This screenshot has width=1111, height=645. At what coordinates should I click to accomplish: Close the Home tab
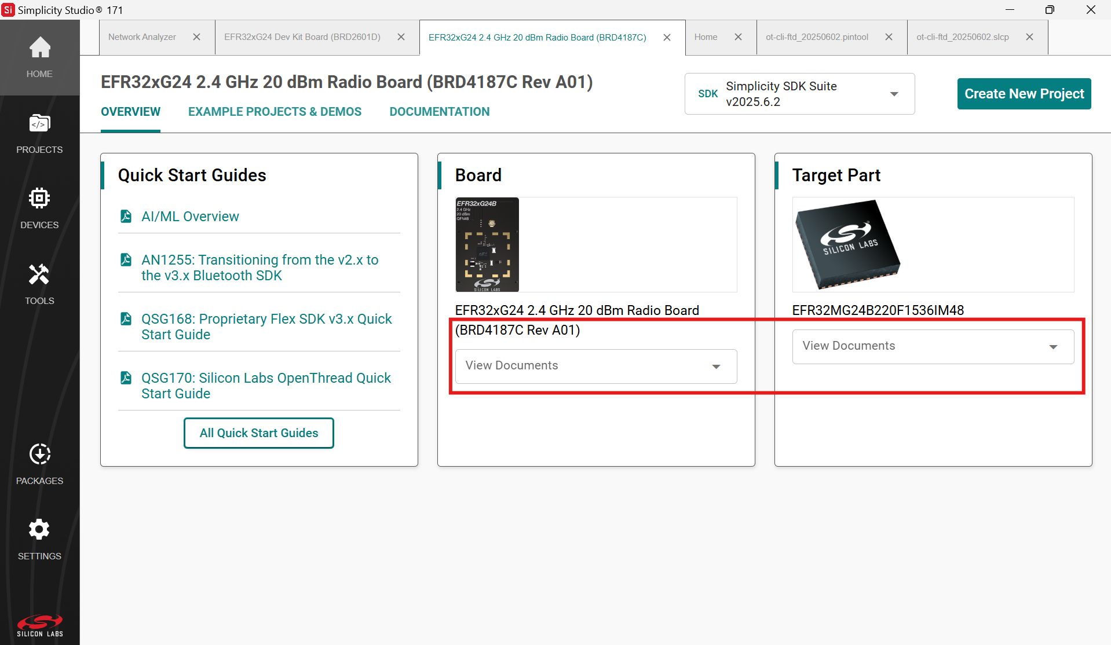pos(739,37)
